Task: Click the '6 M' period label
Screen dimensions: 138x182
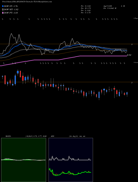Action: 123,6
